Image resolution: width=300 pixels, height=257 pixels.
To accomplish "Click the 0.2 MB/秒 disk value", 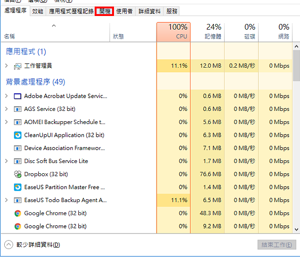I will coord(242,66).
